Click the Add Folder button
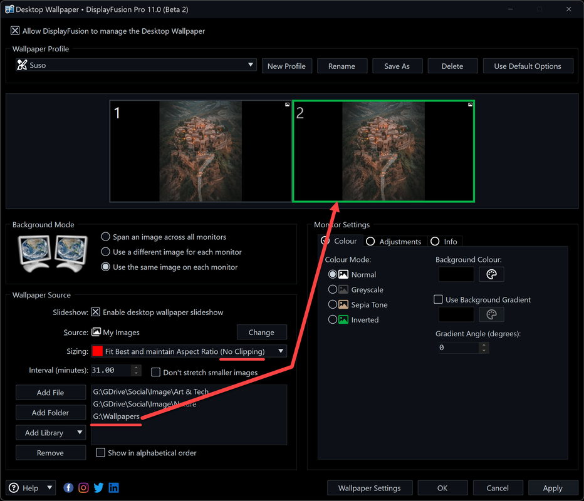The image size is (584, 501). pyautogui.click(x=51, y=413)
